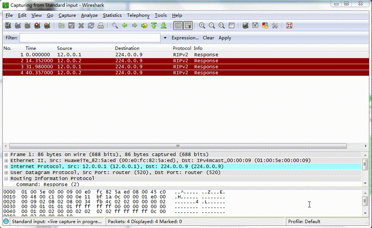Reset zoom to normal size
This screenshot has width=372, height=228.
[x=221, y=26]
